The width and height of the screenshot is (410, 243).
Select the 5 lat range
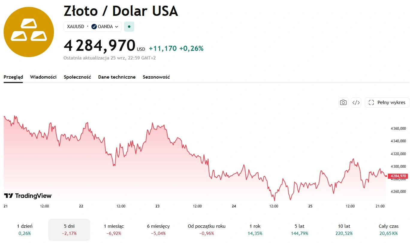pos(299,230)
